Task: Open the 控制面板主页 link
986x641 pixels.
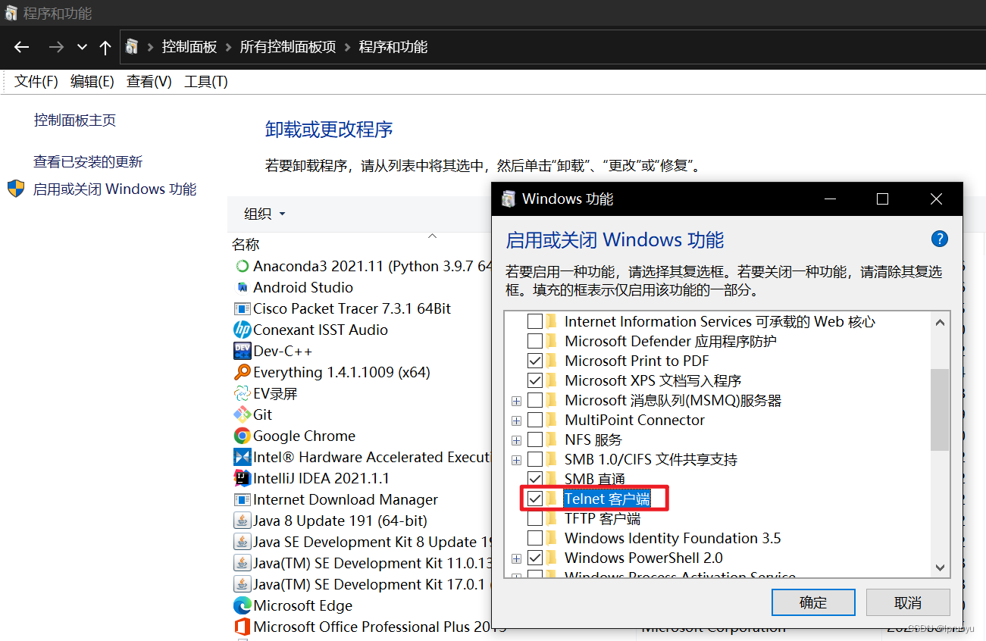Action: pos(75,120)
